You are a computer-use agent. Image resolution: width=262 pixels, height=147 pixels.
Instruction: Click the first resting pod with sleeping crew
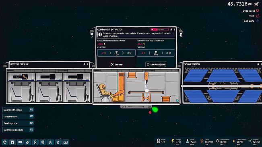click(x=21, y=87)
